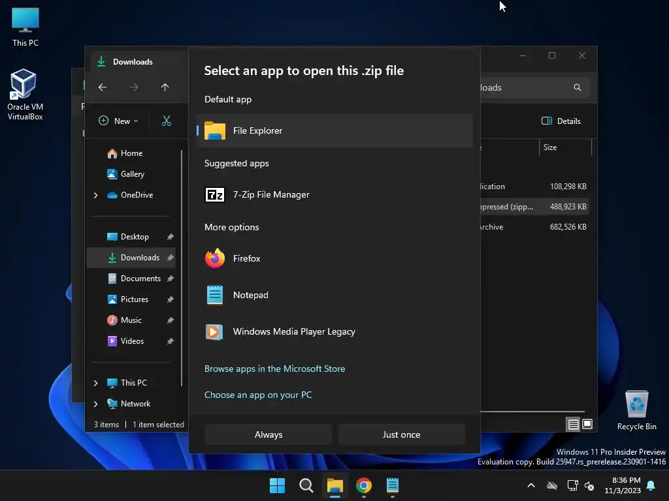
Task: Click the pin icon beside Videos
Action: pyautogui.click(x=171, y=341)
